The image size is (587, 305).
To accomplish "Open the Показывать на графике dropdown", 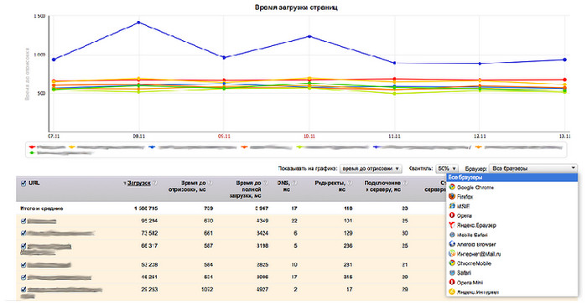I will click(x=371, y=168).
